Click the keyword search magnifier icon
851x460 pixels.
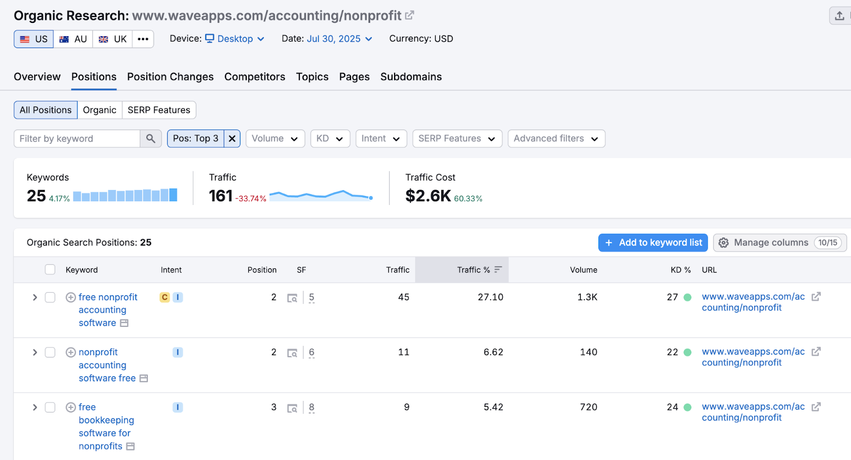tap(151, 138)
